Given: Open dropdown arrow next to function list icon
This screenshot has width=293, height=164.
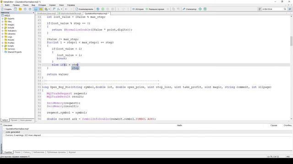Looking at the screenshot, I should tap(61, 9).
